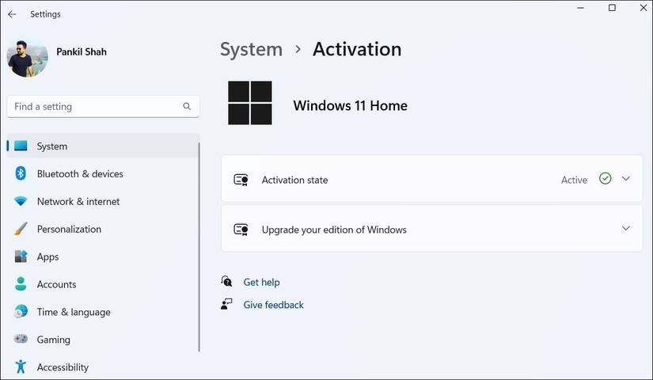Open the Gaming settings section
Screen dimensions: 653x380
[54, 340]
